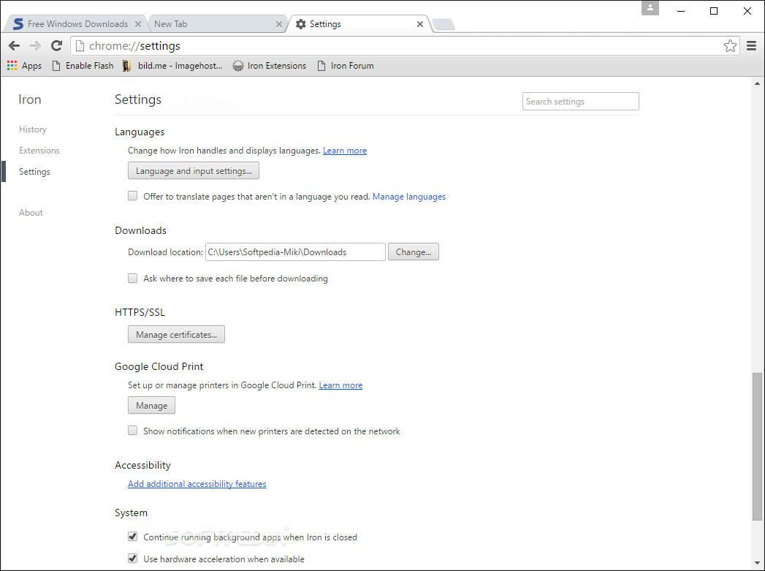Viewport: 765px width, 571px height.
Task: Open a new tab with the tab-strip button
Action: pyautogui.click(x=444, y=24)
